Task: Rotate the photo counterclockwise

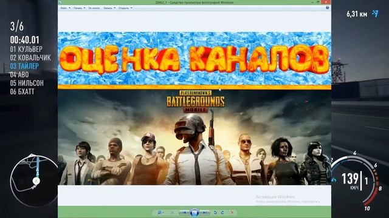Action: [x=215, y=213]
